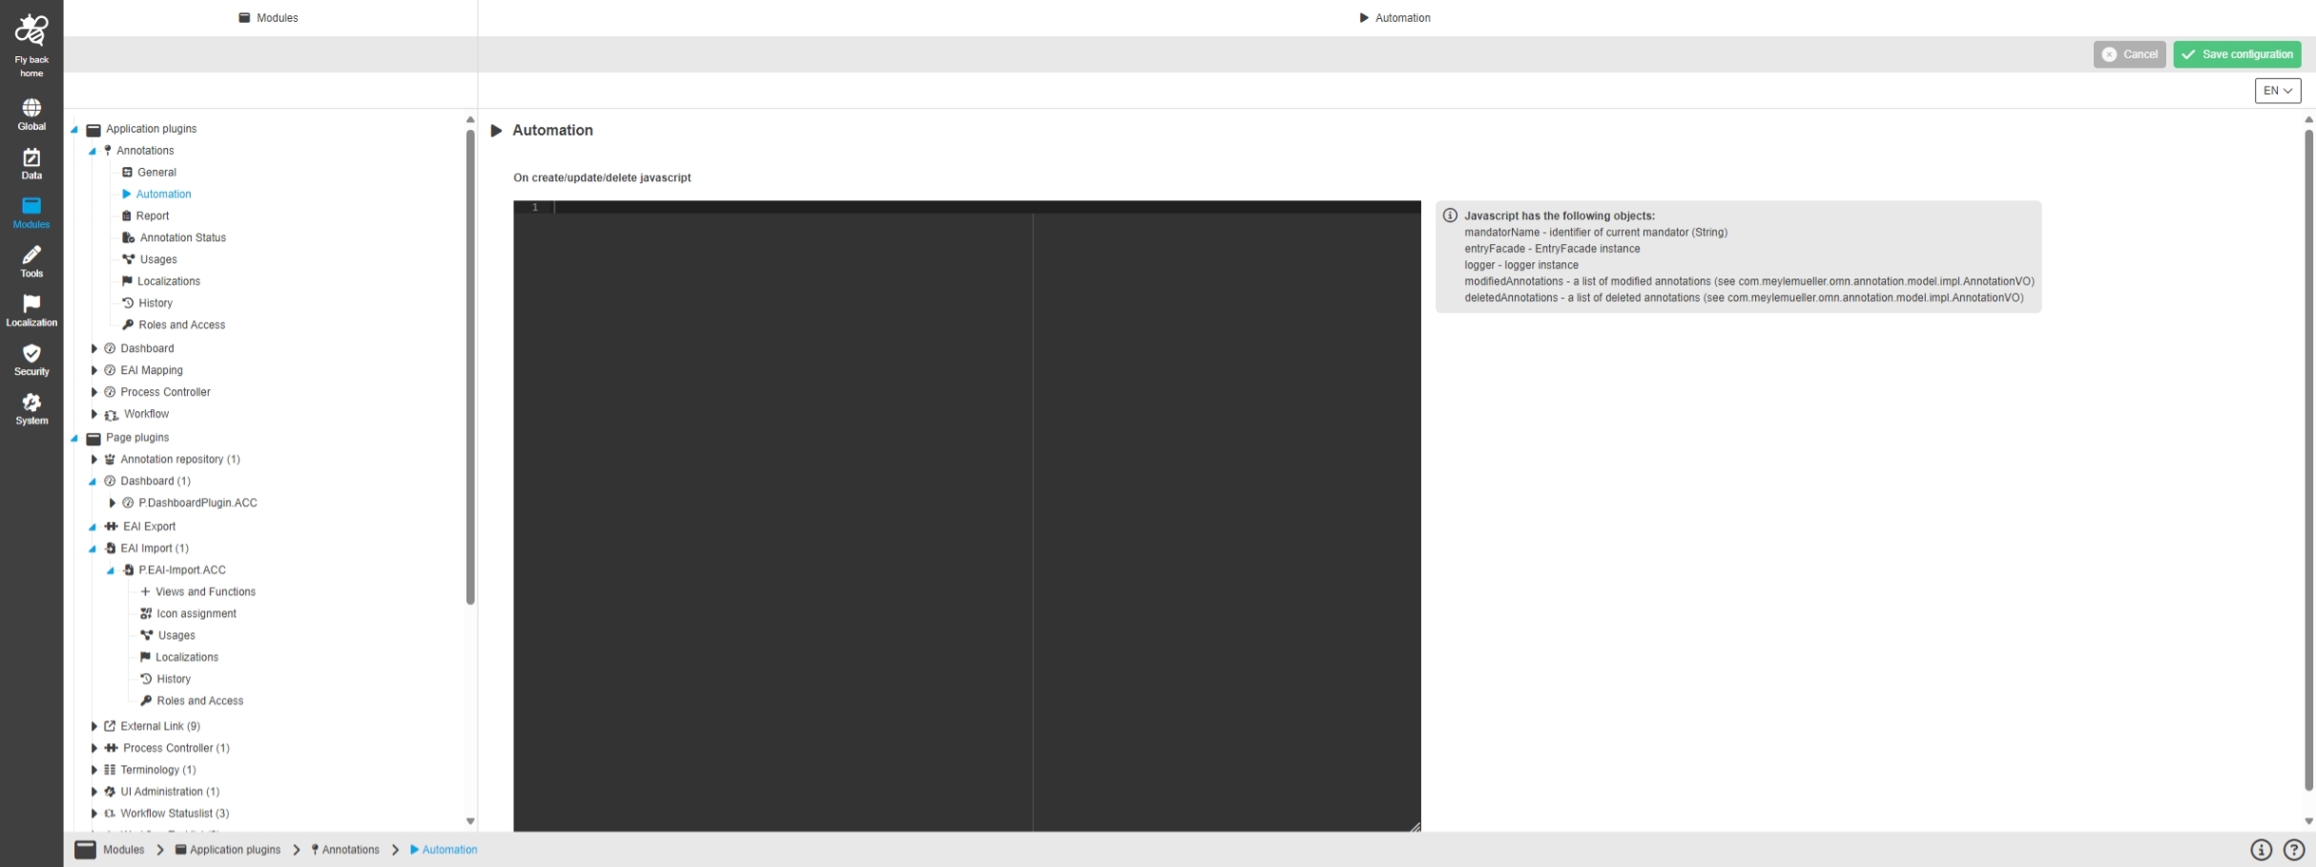Open the Global section in sidebar

point(31,114)
